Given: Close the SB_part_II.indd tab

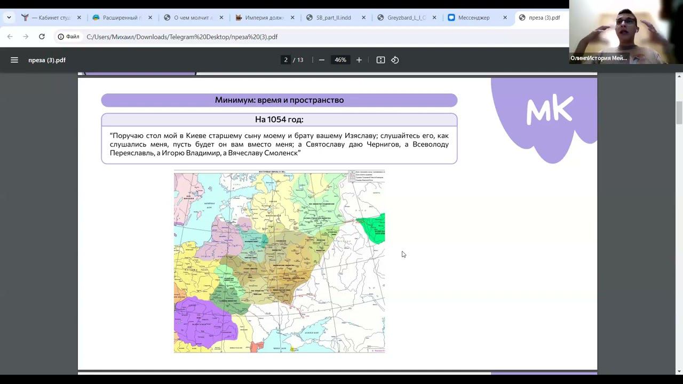Looking at the screenshot, I should 364,18.
